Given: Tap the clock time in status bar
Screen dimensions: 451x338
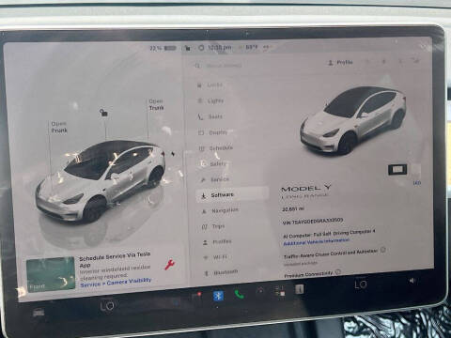Looking at the screenshot, I should coord(219,48).
